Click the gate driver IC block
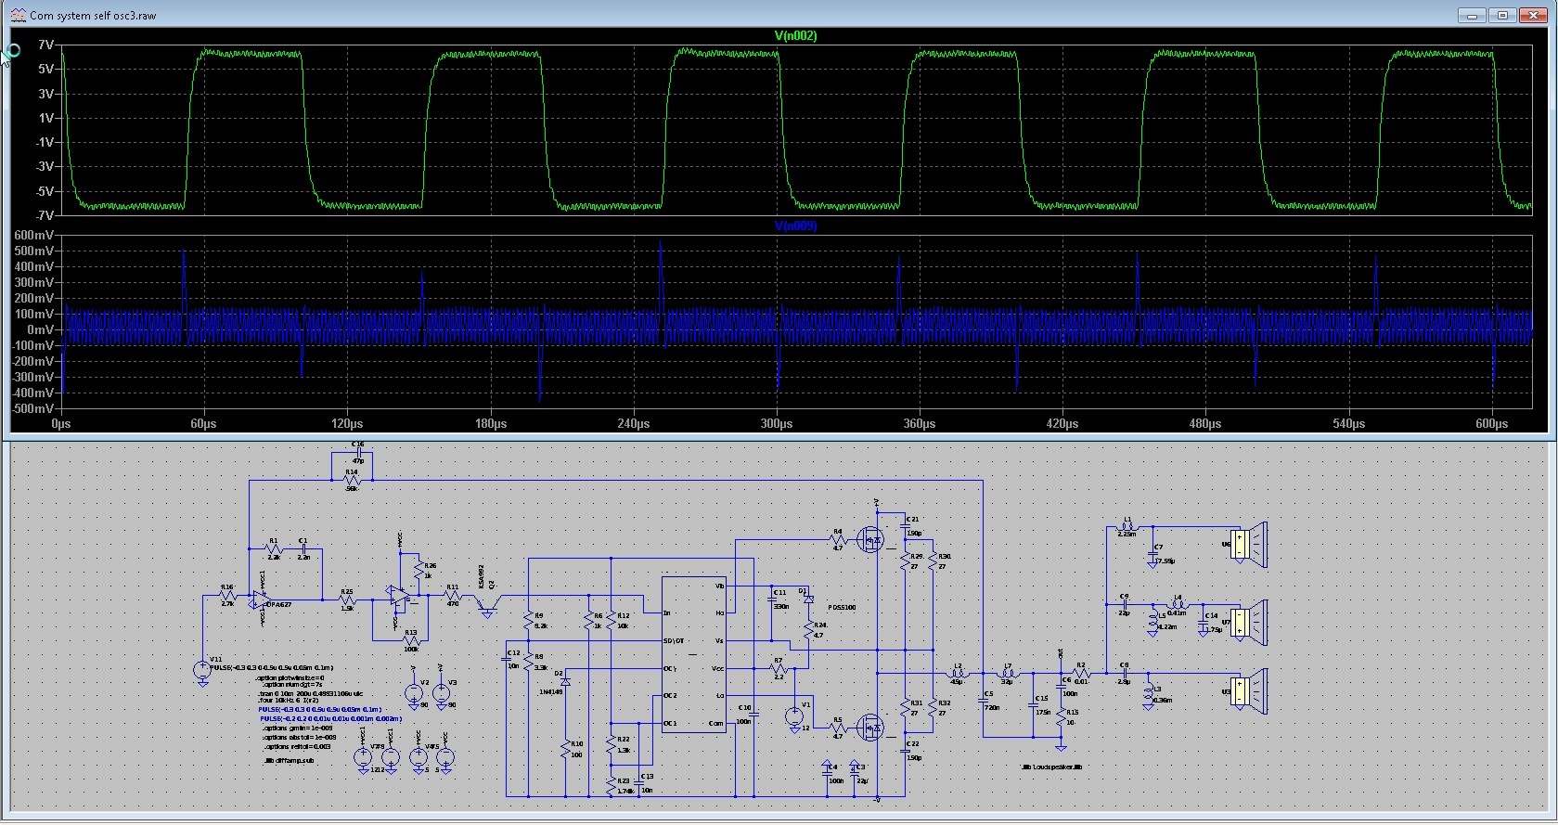 point(693,654)
